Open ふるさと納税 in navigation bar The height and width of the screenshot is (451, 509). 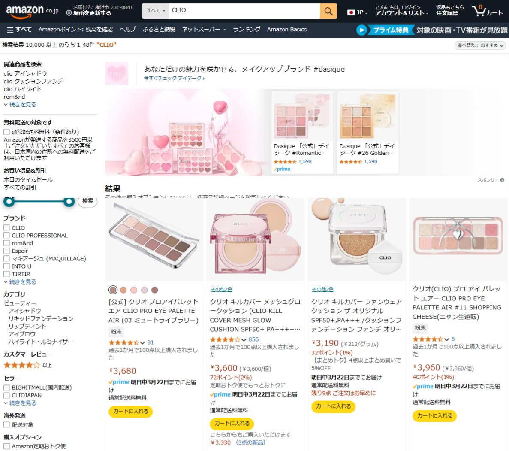click(x=159, y=30)
